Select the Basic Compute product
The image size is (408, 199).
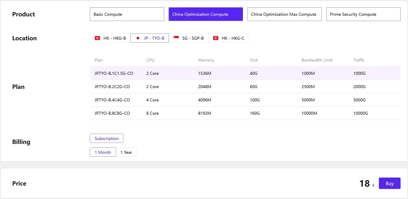127,14
